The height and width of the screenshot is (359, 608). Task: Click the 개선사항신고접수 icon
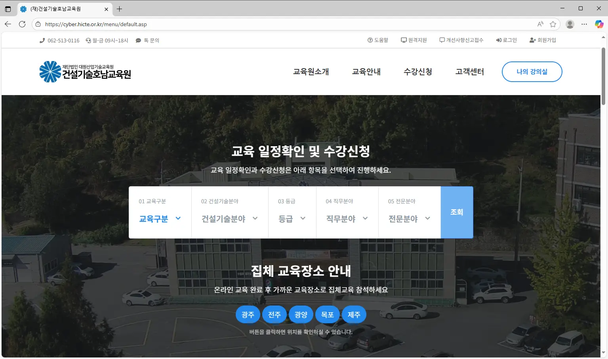click(442, 40)
